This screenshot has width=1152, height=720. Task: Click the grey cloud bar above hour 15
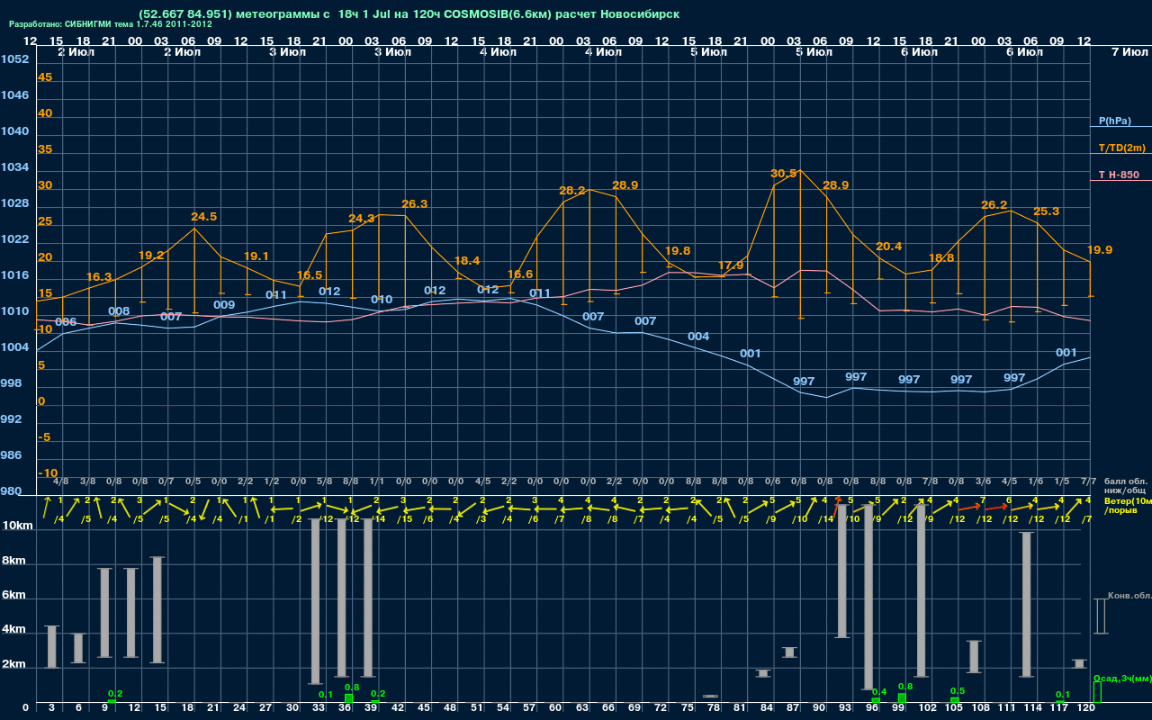tap(157, 610)
